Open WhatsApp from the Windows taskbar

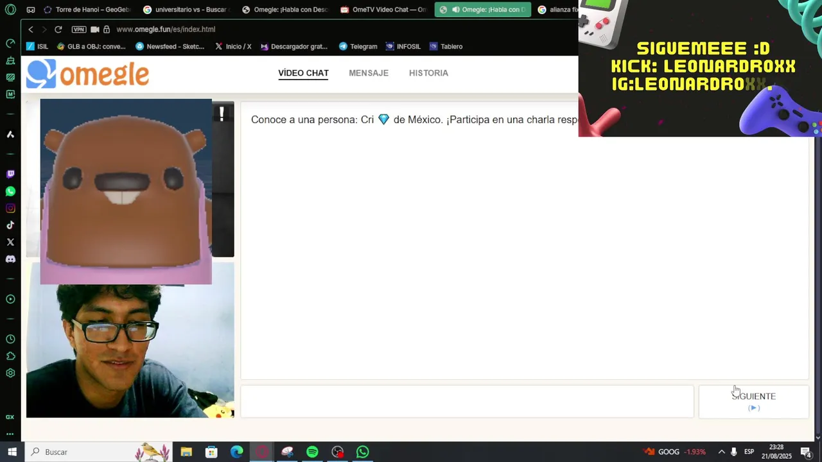tap(363, 452)
